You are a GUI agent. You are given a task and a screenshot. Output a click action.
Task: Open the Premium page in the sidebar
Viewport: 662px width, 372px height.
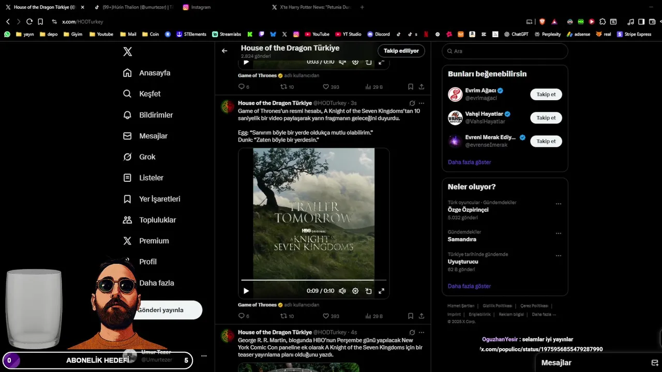(x=146, y=241)
